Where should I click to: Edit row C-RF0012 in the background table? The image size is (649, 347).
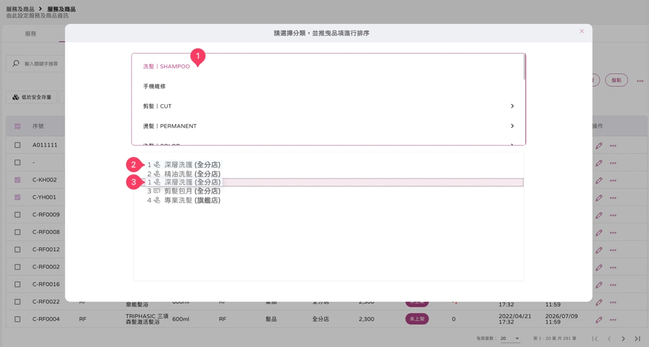(599, 250)
